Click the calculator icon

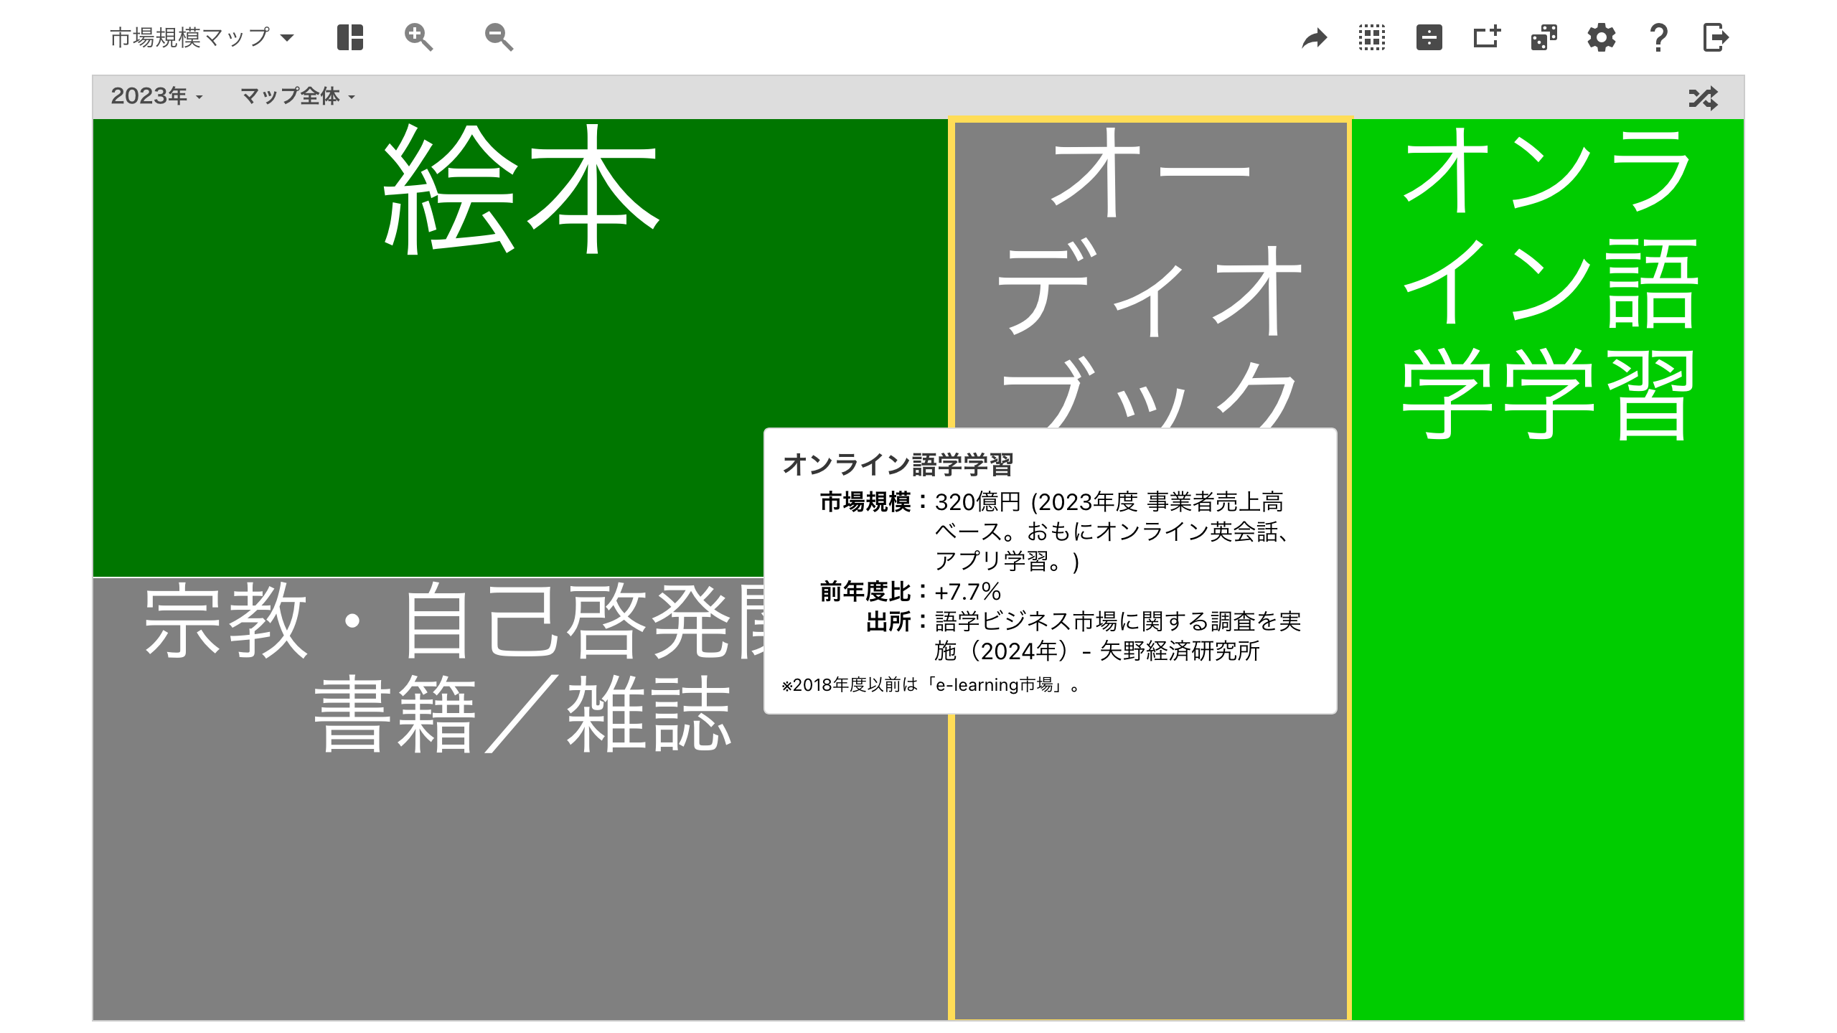pyautogui.click(x=1429, y=37)
